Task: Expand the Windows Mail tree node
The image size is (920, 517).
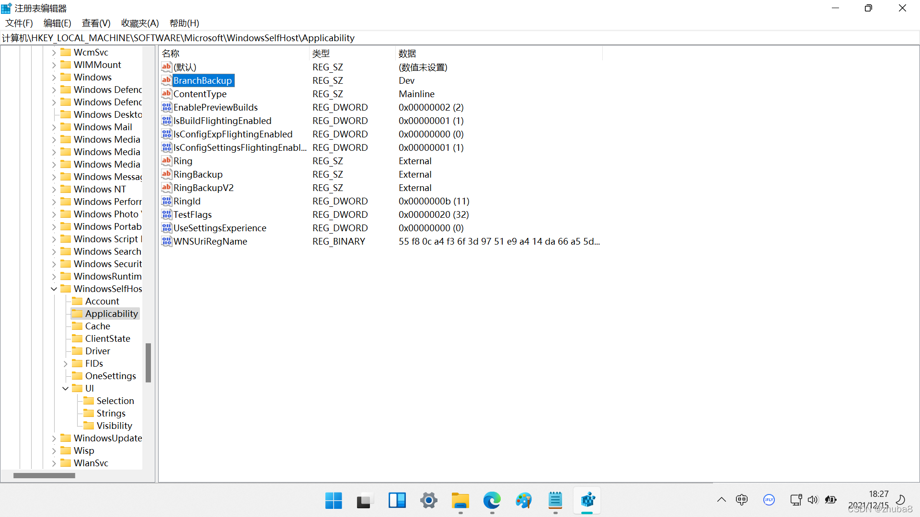Action: [x=54, y=127]
